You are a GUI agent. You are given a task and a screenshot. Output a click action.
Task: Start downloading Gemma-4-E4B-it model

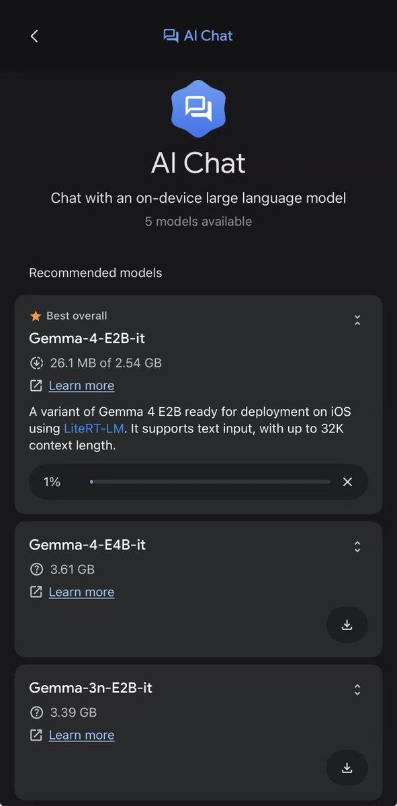347,625
